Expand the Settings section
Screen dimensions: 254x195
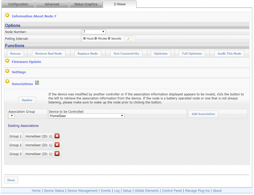click(x=7, y=71)
